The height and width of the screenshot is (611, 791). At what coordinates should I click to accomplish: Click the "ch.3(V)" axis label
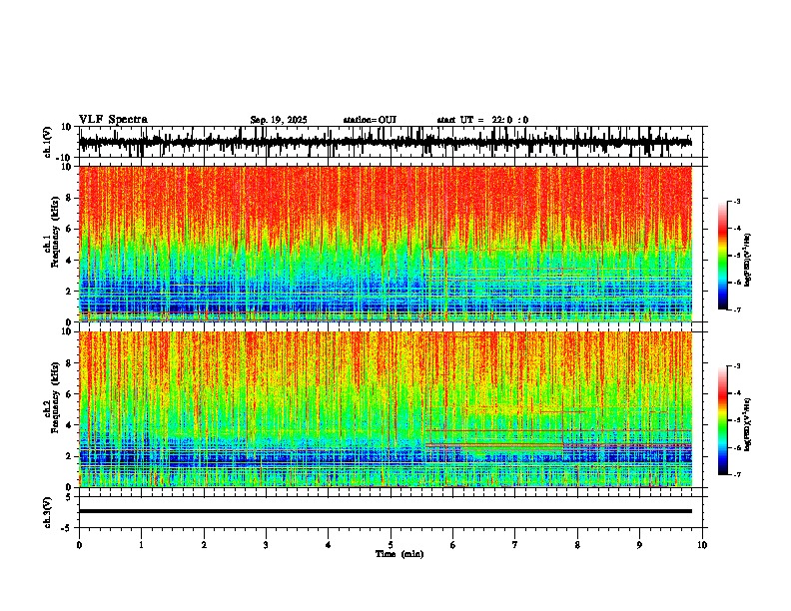pyautogui.click(x=48, y=512)
